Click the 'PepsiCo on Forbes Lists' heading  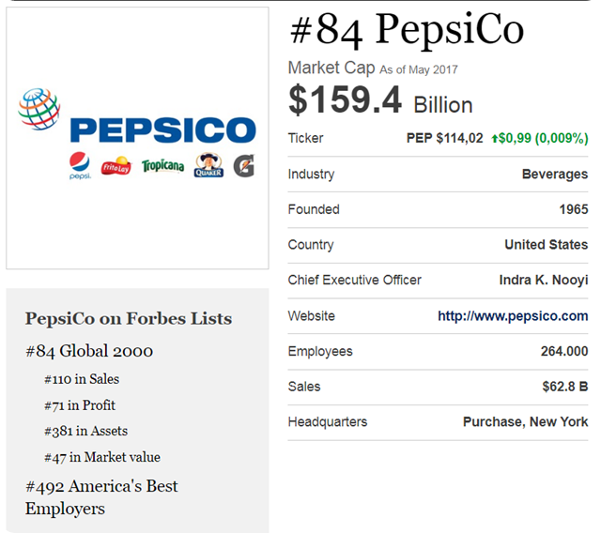click(x=128, y=318)
